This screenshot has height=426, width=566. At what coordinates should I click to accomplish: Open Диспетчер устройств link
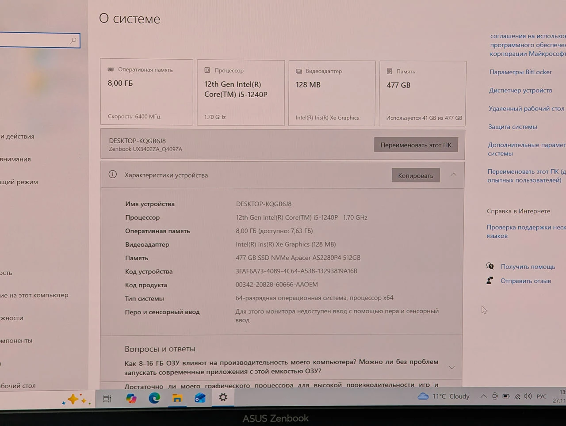(520, 90)
